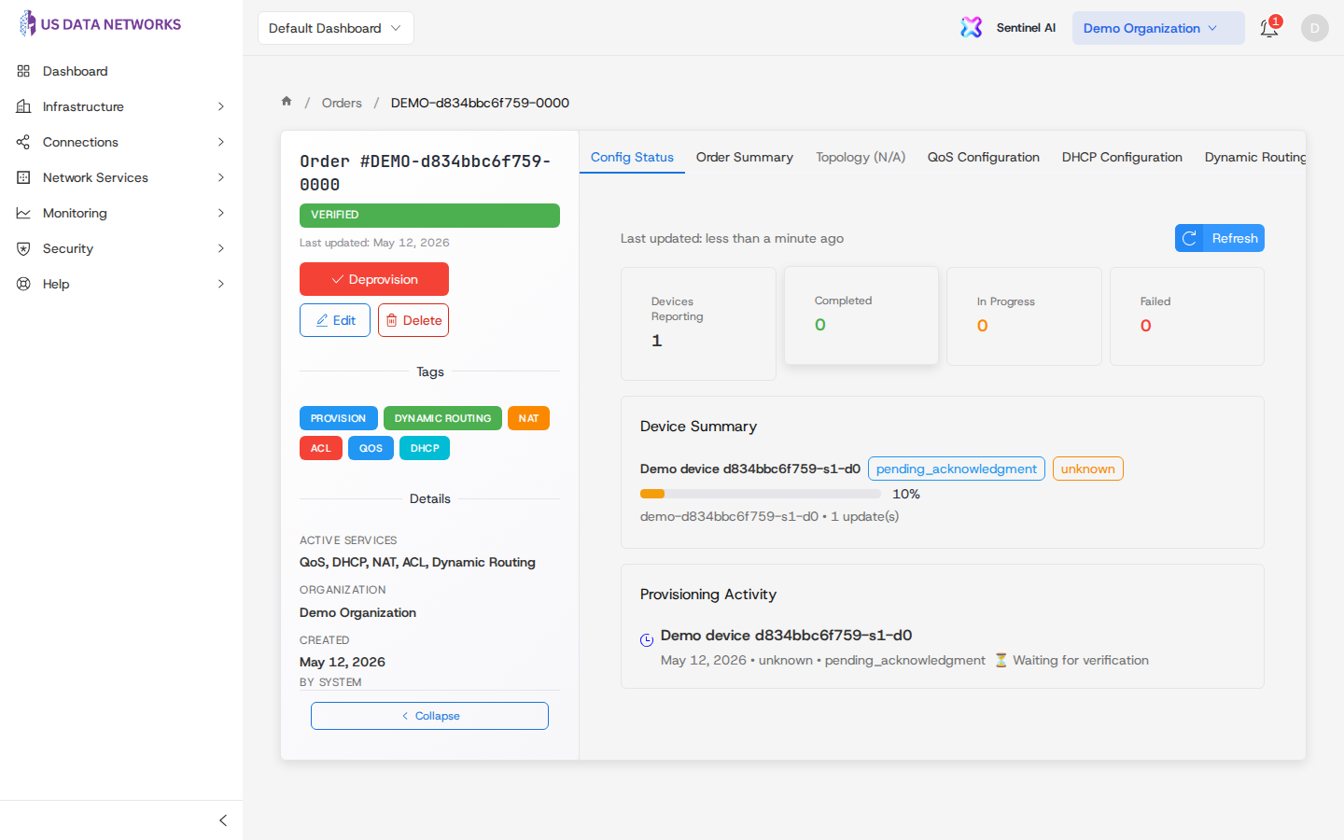Click the red ACL tag

321,448
